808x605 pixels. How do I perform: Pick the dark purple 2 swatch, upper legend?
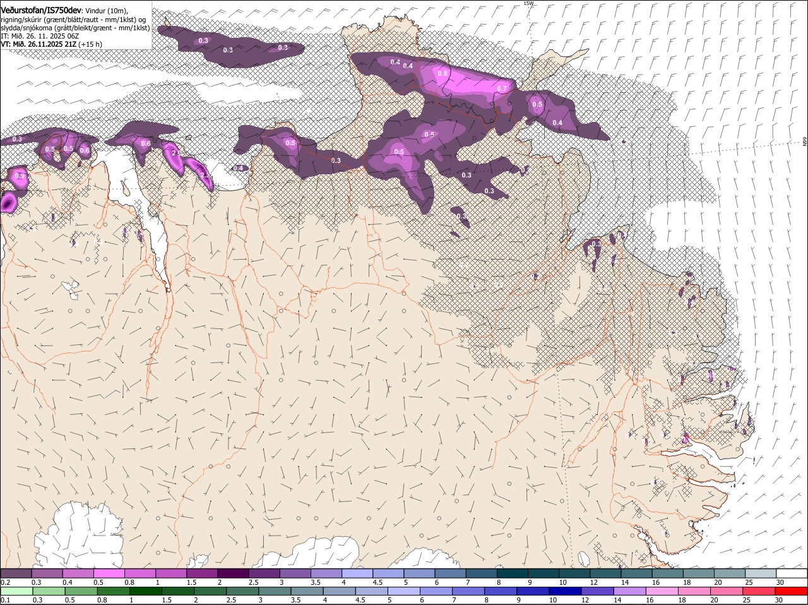(x=233, y=573)
